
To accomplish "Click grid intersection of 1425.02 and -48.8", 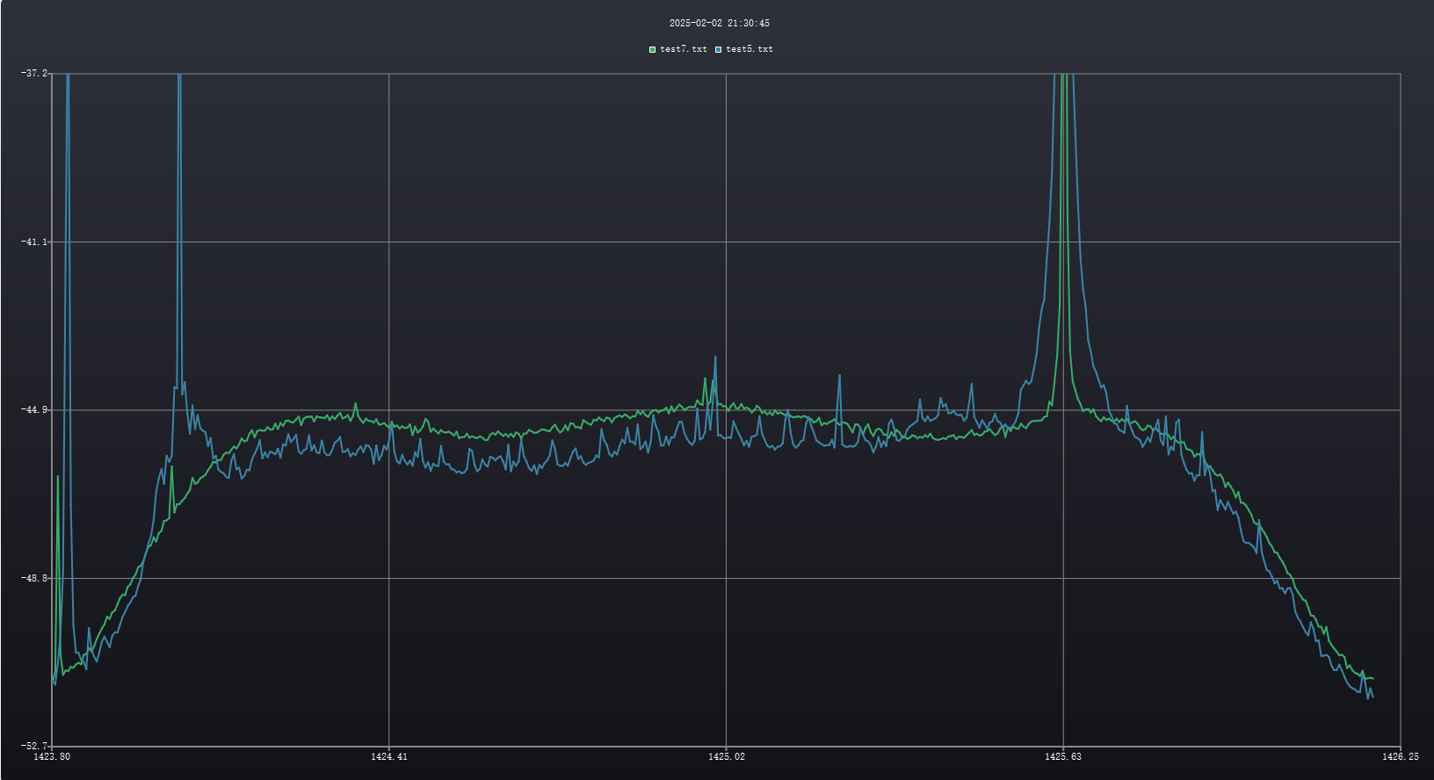I will pyautogui.click(x=727, y=578).
